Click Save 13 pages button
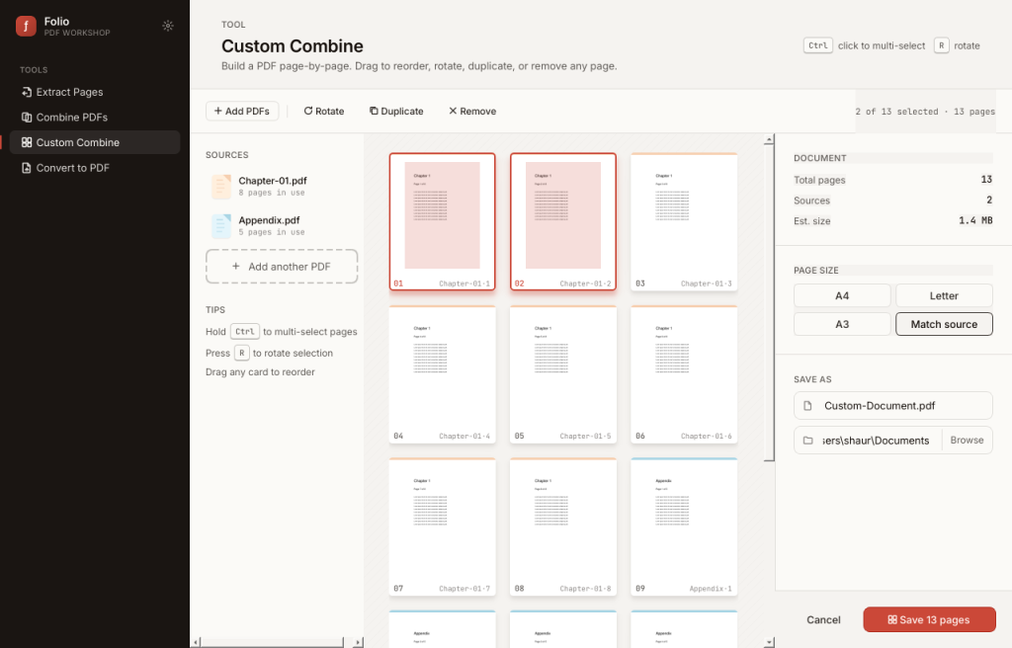1012x648 pixels. (929, 619)
